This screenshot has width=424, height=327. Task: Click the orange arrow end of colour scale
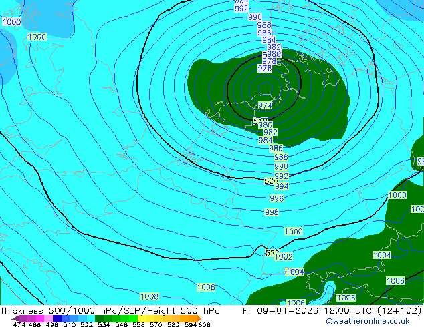tap(199, 318)
